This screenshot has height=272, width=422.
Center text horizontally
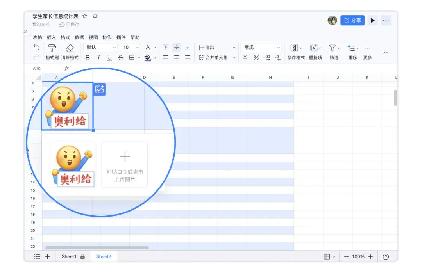(x=177, y=58)
